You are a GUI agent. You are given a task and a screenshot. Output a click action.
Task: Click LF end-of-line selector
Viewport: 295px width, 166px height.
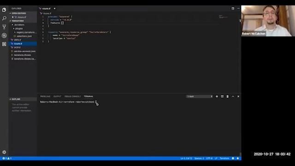(216, 158)
